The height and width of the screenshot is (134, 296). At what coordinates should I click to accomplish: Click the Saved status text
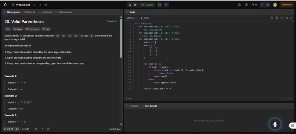point(129,98)
